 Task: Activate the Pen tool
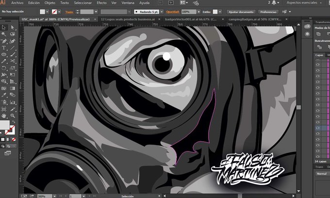[x=4, y=41]
